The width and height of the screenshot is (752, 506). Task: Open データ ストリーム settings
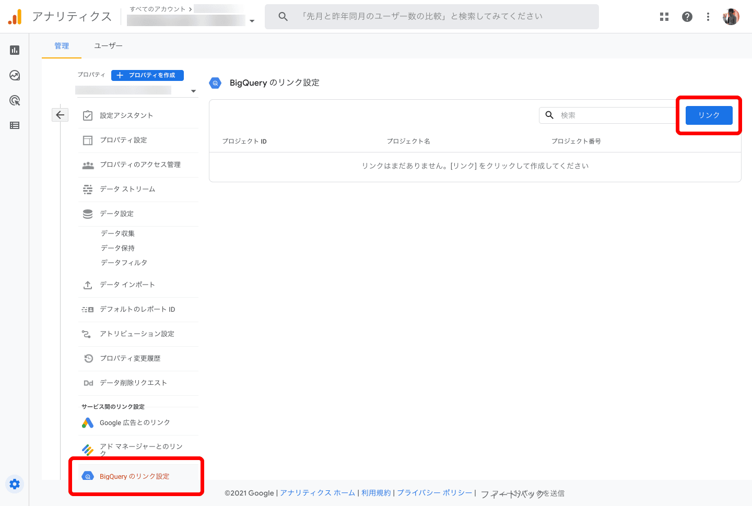pos(127,189)
